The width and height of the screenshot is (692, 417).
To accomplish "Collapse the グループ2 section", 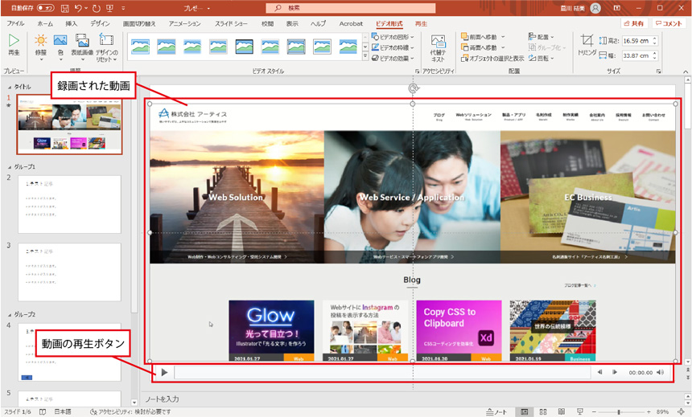I will point(10,315).
